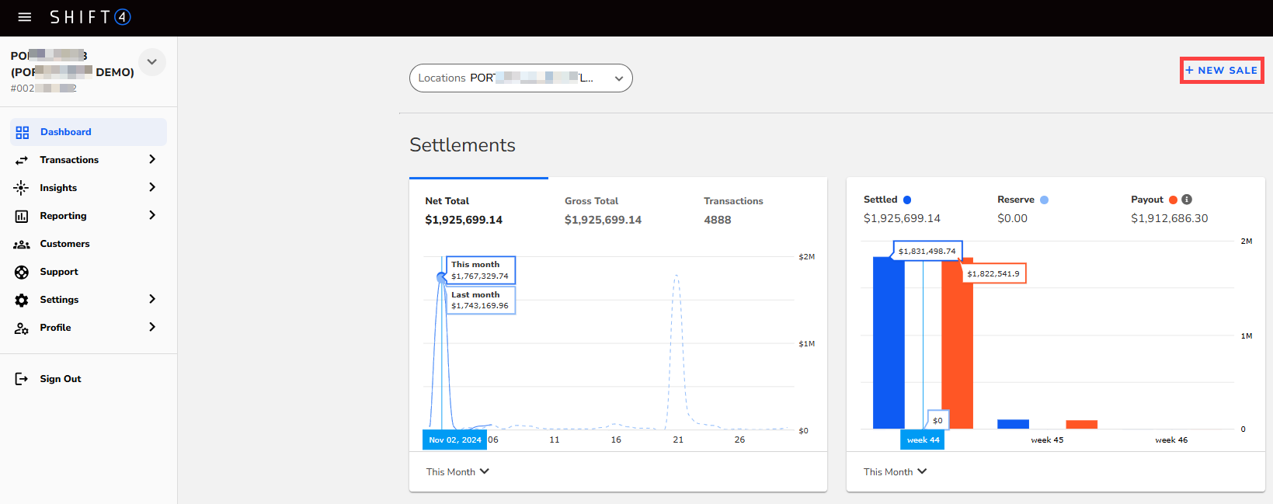
Task: Click the Dashboard grid icon
Action: pyautogui.click(x=23, y=132)
